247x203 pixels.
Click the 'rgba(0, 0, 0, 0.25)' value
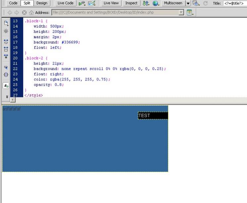(142, 69)
